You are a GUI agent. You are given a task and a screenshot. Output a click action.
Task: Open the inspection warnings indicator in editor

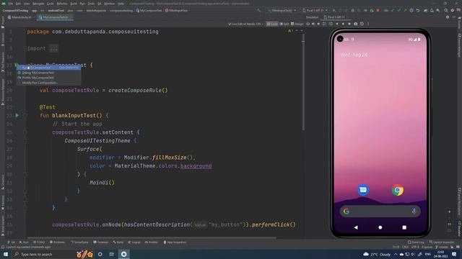coord(290,30)
